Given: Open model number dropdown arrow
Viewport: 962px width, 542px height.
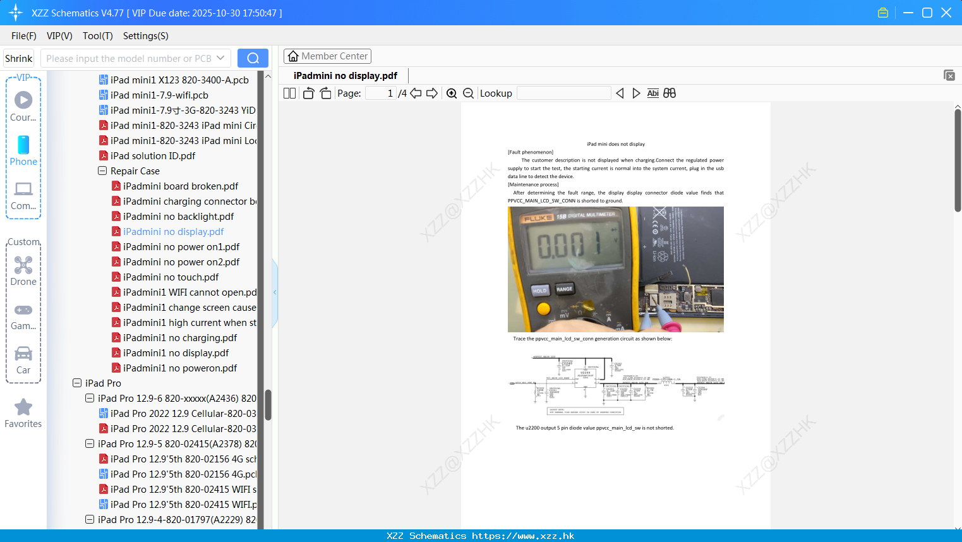Looking at the screenshot, I should coord(220,58).
